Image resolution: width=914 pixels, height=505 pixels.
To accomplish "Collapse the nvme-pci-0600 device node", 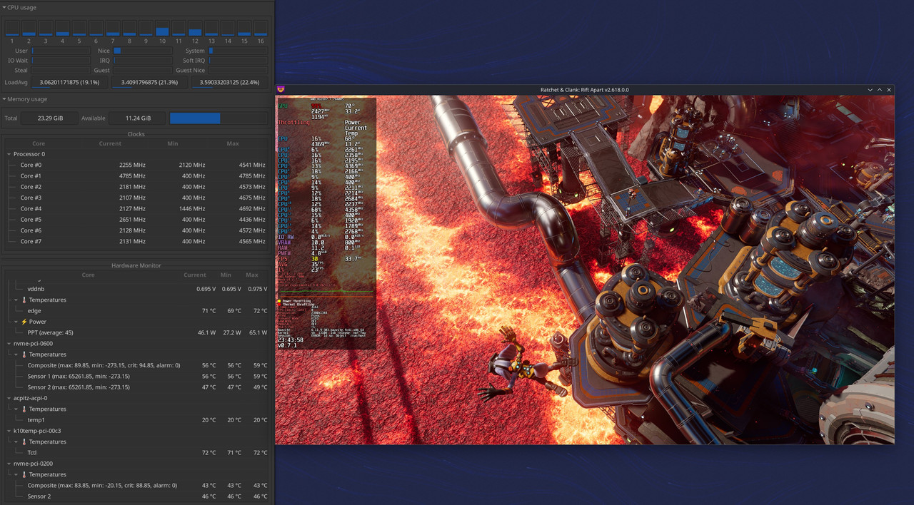I will click(x=9, y=343).
